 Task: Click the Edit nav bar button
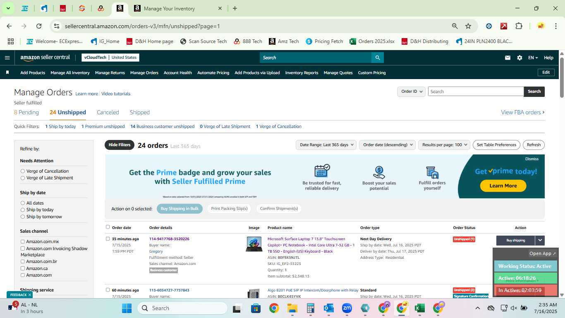coord(546,72)
